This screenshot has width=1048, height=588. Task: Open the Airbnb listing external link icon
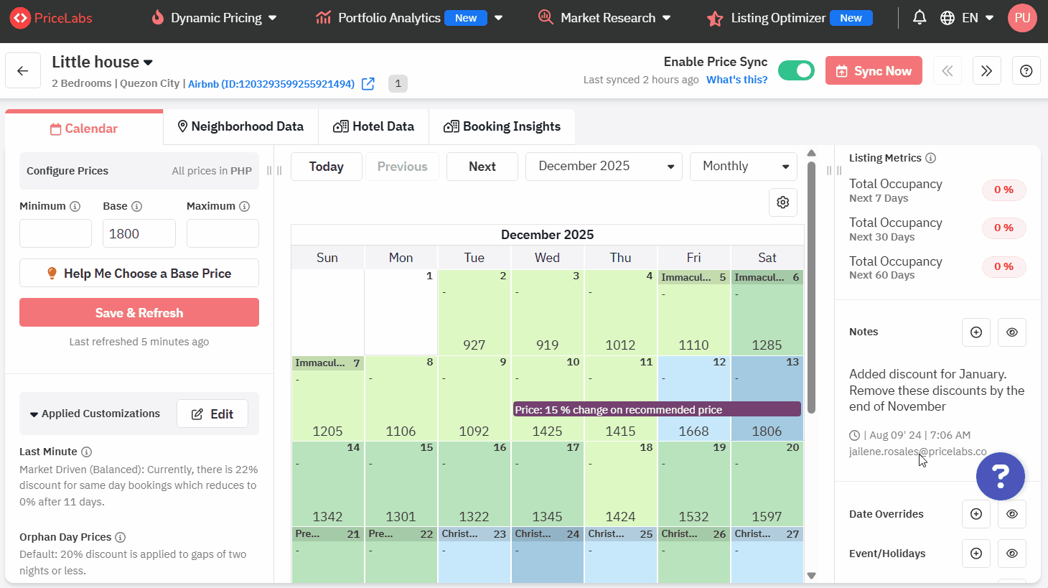[368, 84]
